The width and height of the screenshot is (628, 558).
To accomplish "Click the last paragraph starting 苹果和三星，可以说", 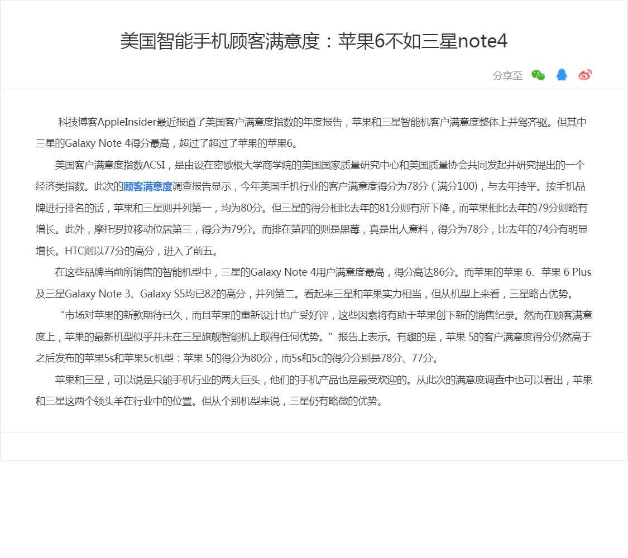I will (x=314, y=390).
